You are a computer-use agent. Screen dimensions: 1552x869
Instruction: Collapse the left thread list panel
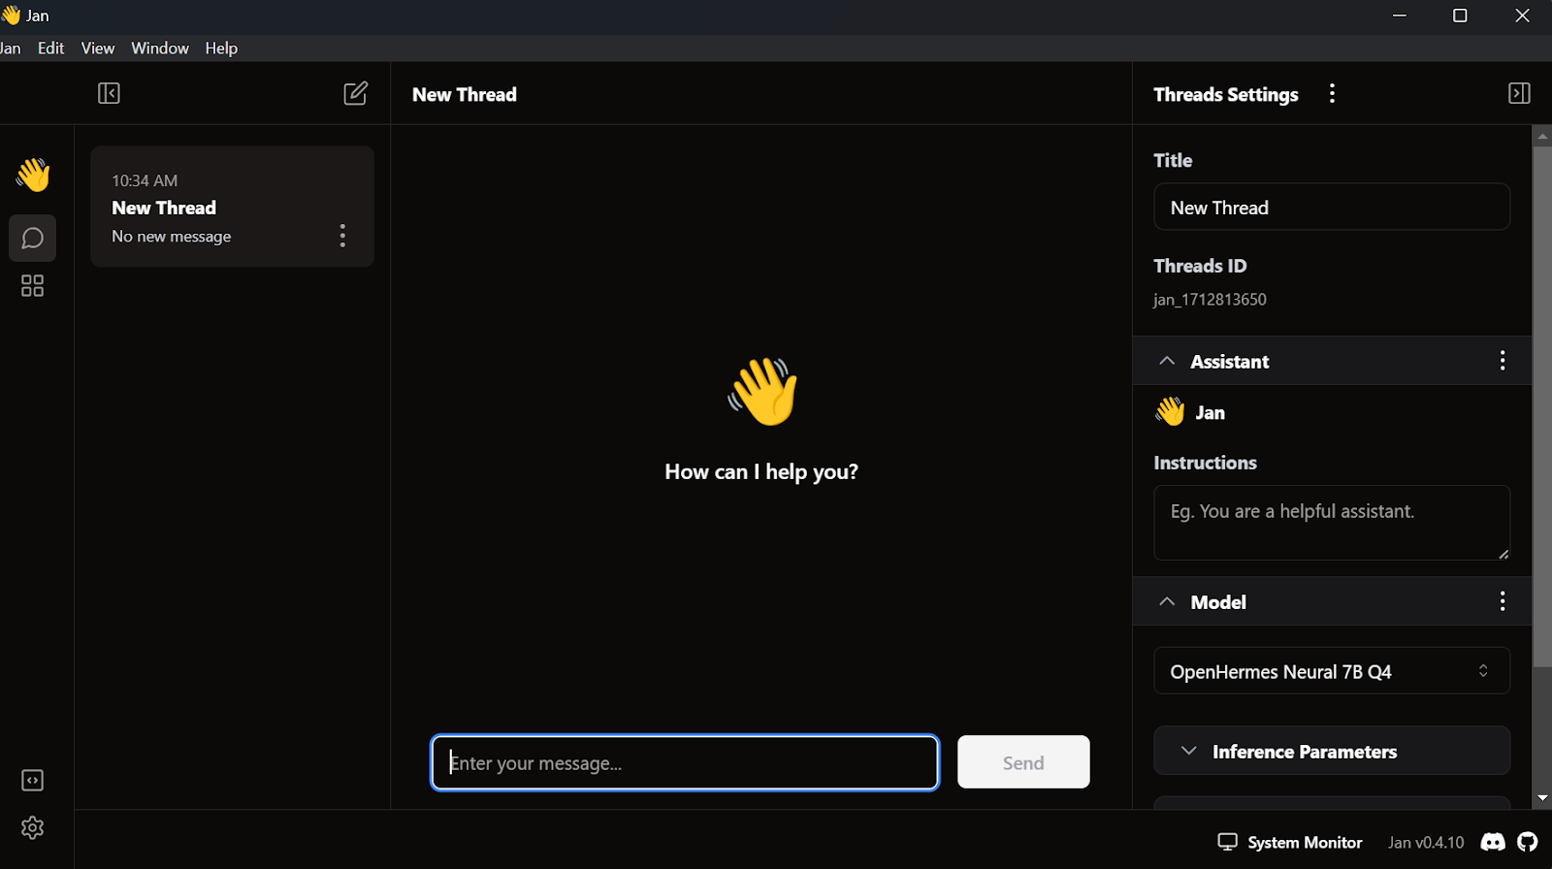109,93
